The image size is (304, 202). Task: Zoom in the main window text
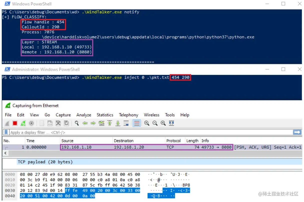tap(147, 123)
